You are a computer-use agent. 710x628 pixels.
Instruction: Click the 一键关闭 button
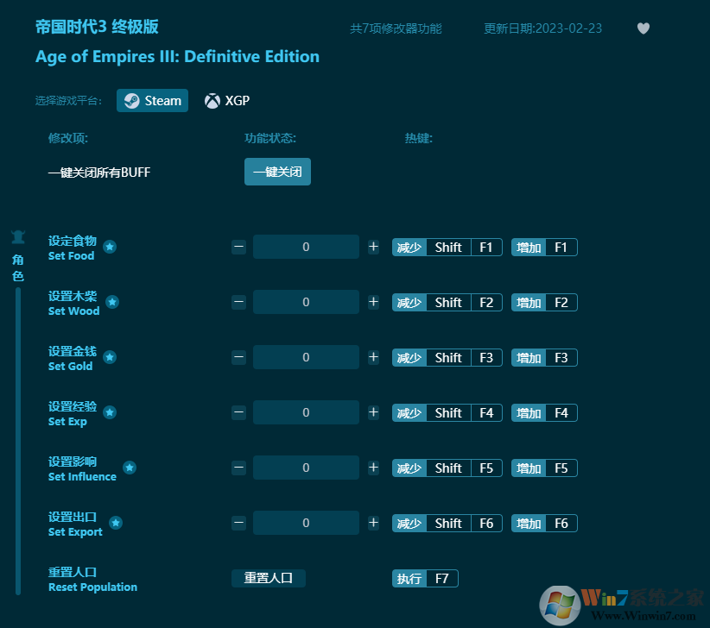tap(277, 172)
